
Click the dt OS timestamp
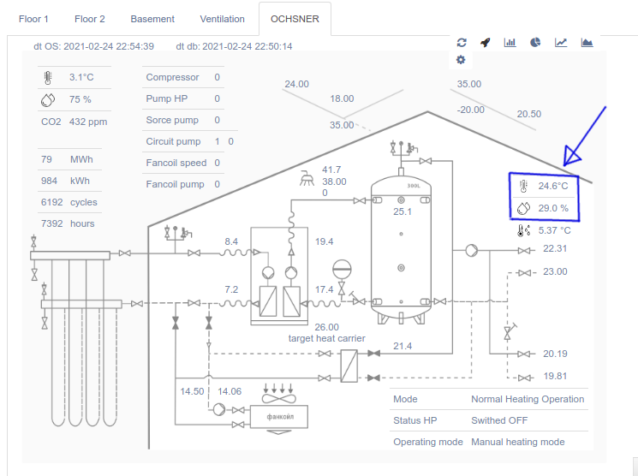93,46
